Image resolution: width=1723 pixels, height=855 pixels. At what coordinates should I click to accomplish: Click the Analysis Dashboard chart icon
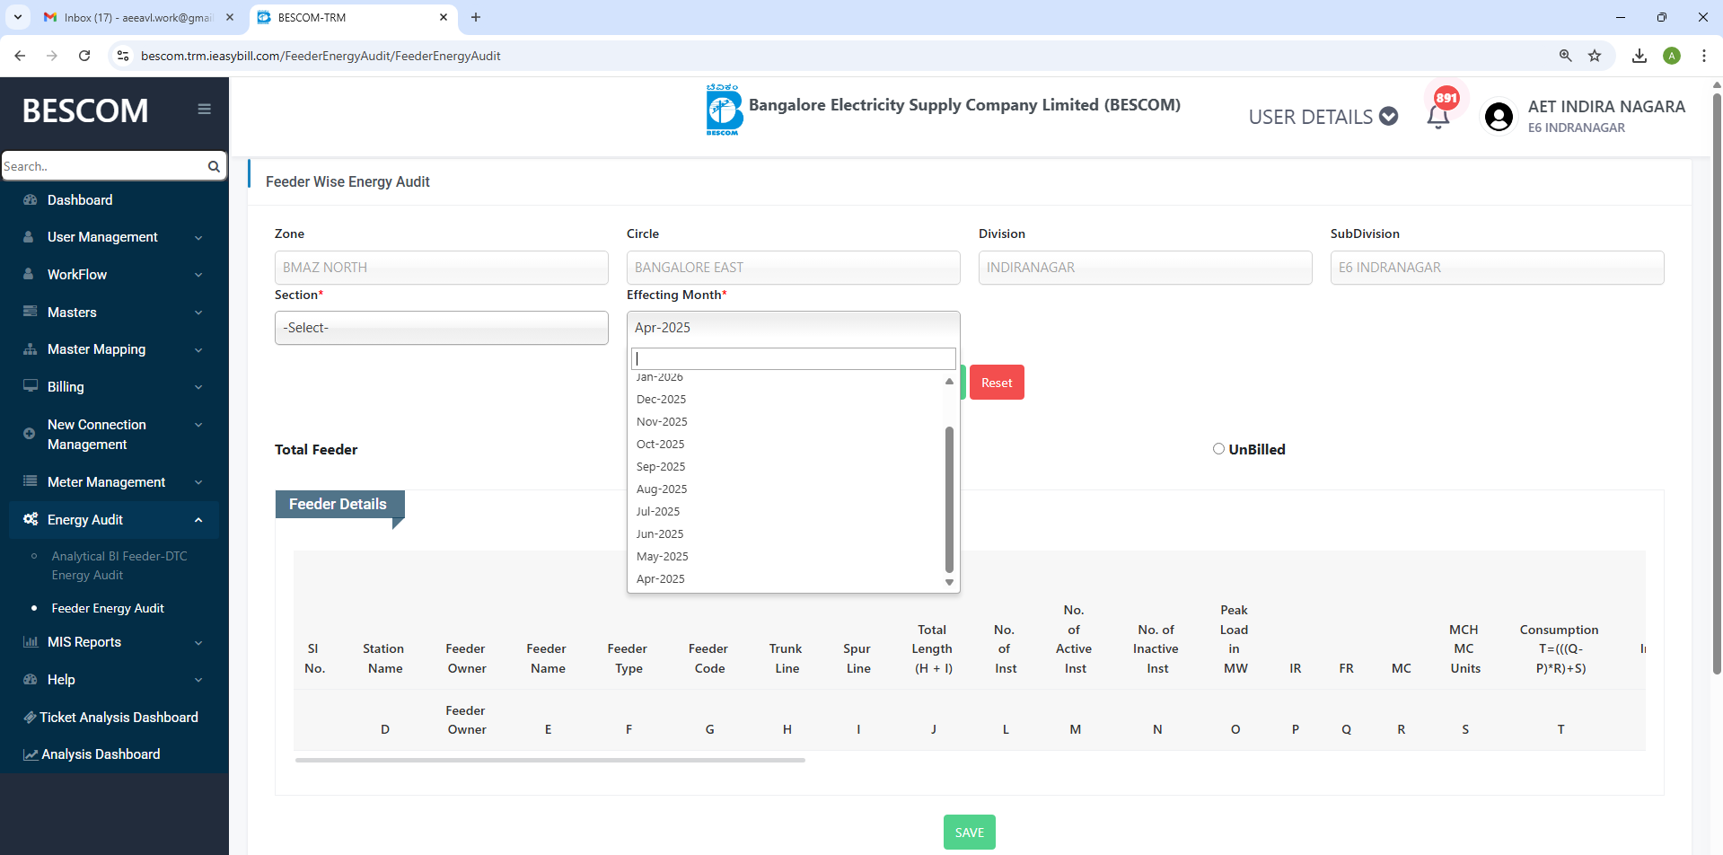click(x=31, y=754)
